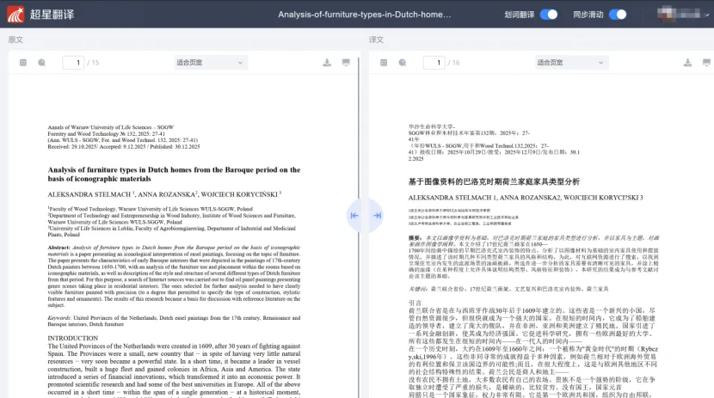Collapse translation panel with right arrow
Viewport: 714px width, 398px height.
click(x=377, y=216)
